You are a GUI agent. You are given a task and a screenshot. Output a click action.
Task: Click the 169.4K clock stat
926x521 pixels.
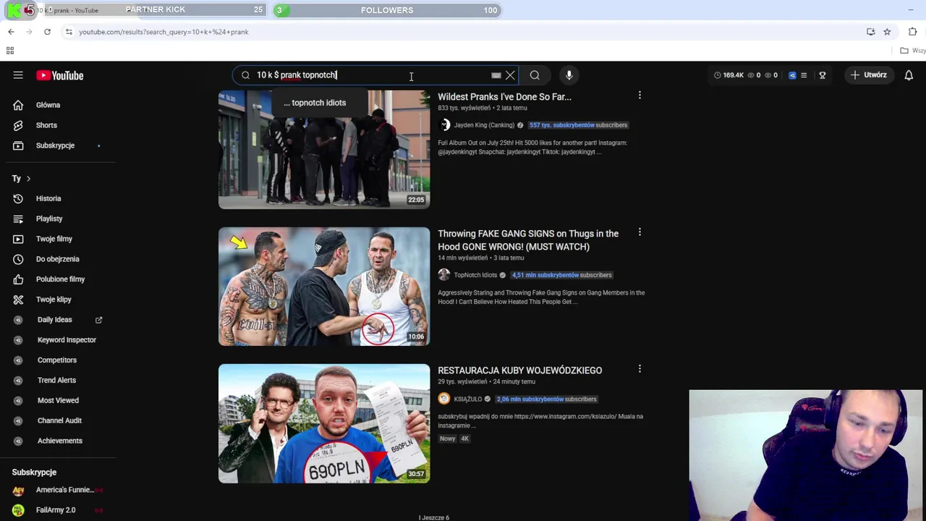tap(729, 75)
